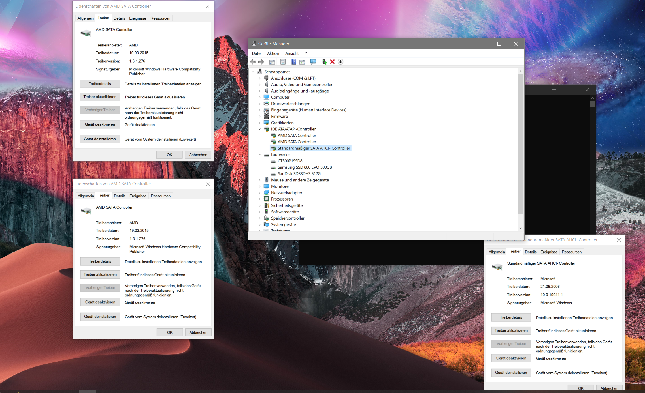Click the red X uninstall device icon
645x393 pixels.
(x=332, y=62)
